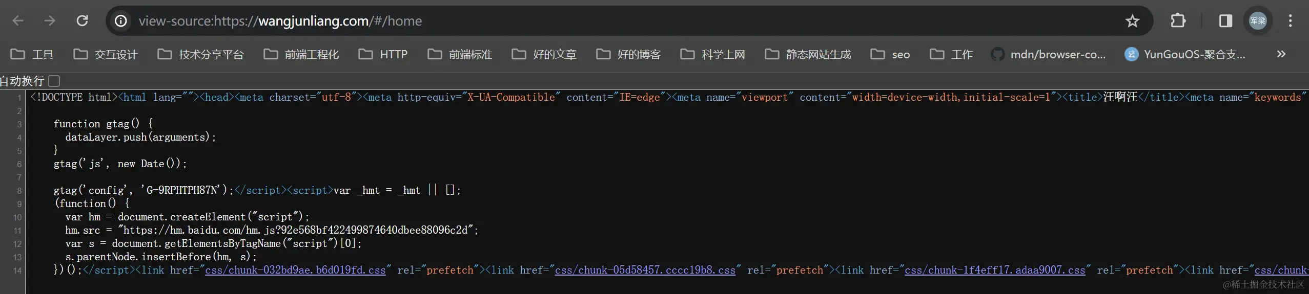Bookmark this page with the star

pos(1132,21)
